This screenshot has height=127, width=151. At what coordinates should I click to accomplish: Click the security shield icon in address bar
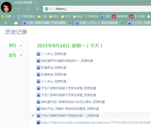(x=46, y=9)
